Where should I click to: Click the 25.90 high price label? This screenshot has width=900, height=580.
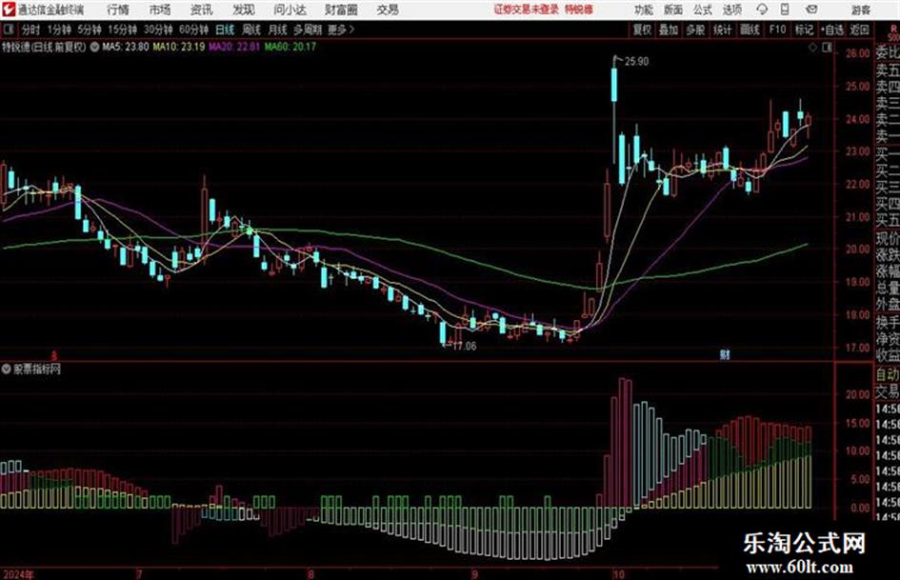tap(636, 62)
